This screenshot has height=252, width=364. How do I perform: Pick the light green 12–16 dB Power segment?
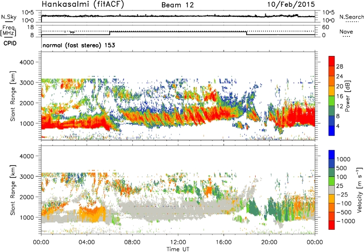pyautogui.click(x=332, y=101)
